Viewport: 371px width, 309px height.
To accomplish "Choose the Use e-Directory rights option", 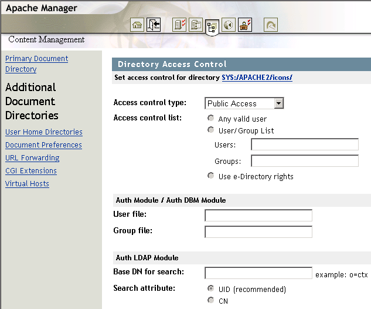I will (210, 176).
